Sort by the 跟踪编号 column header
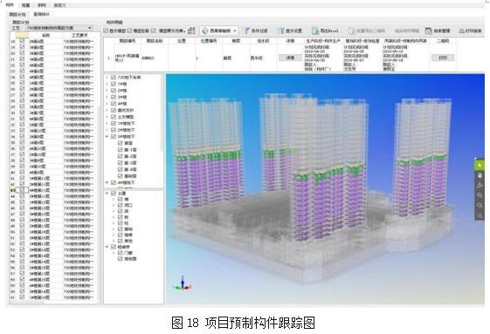This screenshot has height=334, width=490. tap(128, 41)
